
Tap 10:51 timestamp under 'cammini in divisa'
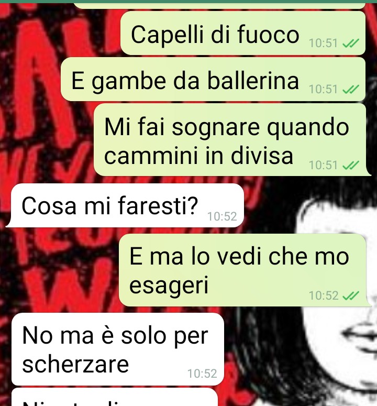(x=323, y=165)
